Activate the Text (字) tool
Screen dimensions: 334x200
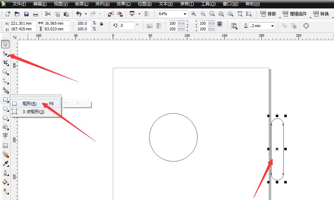[x=5, y=136]
